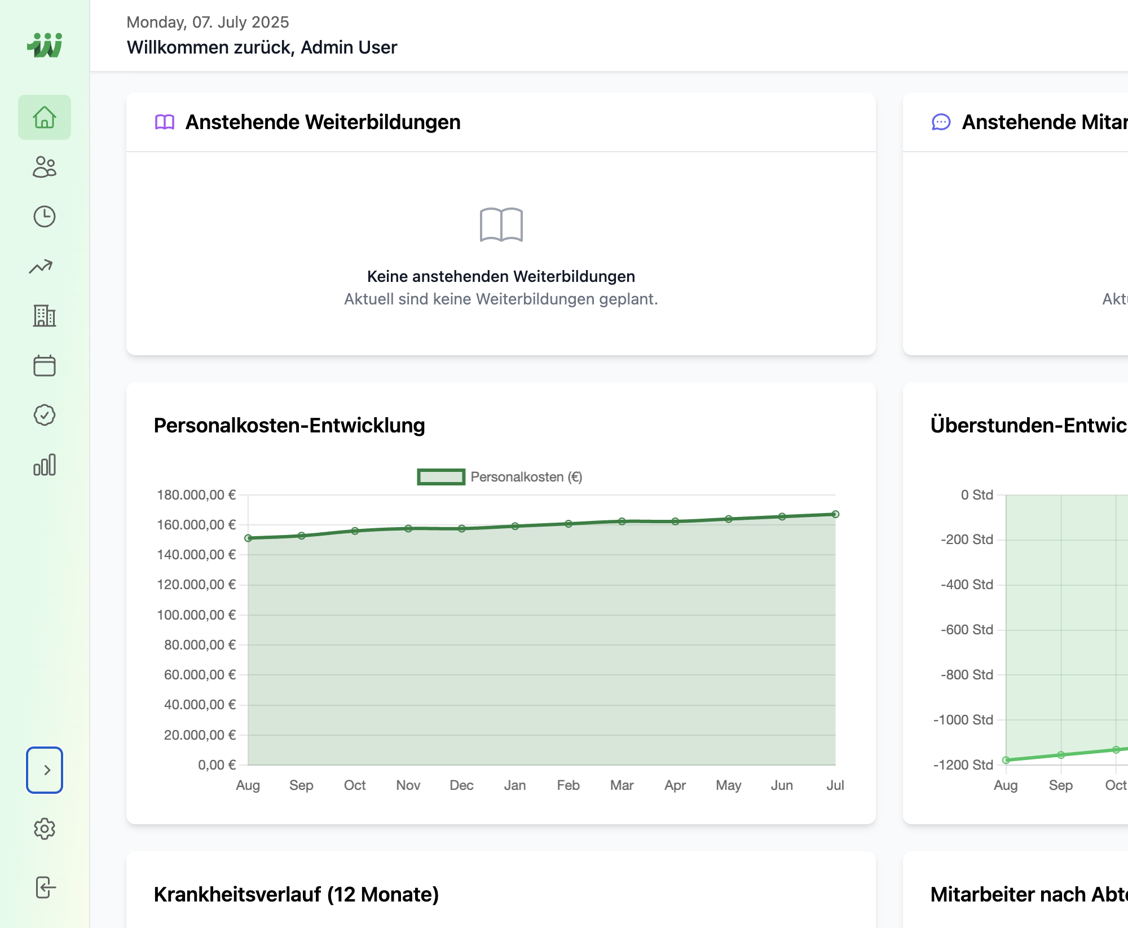The image size is (1128, 928).
Task: Expand the sidebar using the chevron button
Action: coord(45,770)
